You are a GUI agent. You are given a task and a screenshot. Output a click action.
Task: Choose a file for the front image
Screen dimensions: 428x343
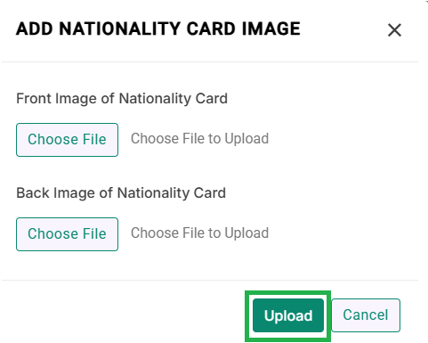[67, 140]
